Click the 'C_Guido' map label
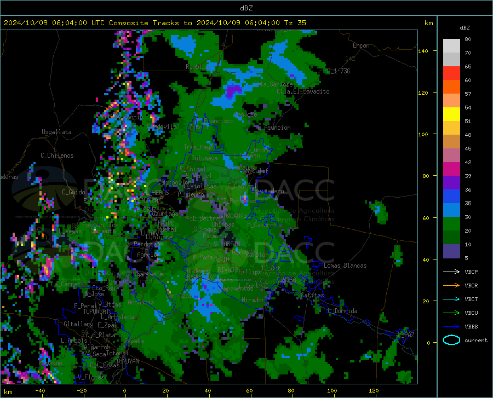This screenshot has height=398, width=493. point(73,192)
